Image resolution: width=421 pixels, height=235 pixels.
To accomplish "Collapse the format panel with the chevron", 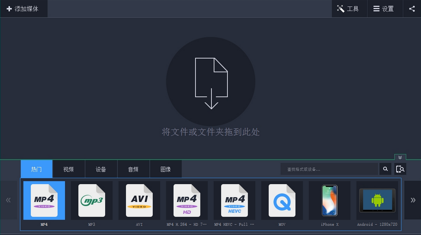I will point(400,157).
